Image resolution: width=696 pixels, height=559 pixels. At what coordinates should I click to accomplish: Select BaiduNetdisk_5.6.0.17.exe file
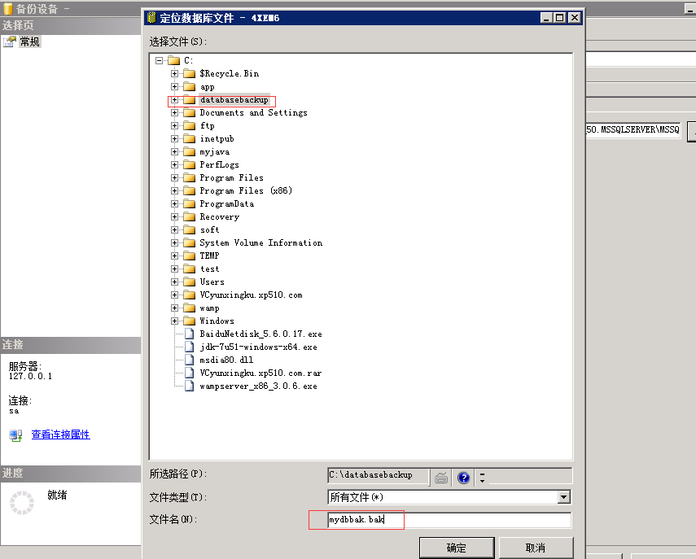[x=260, y=334]
